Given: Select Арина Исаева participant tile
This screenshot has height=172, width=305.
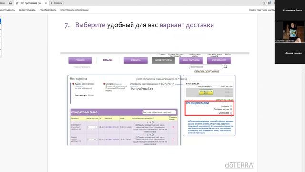Looking at the screenshot, I should pos(290,53).
